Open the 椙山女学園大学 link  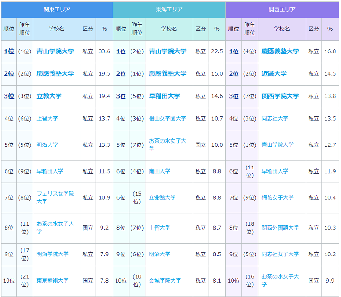(167, 118)
